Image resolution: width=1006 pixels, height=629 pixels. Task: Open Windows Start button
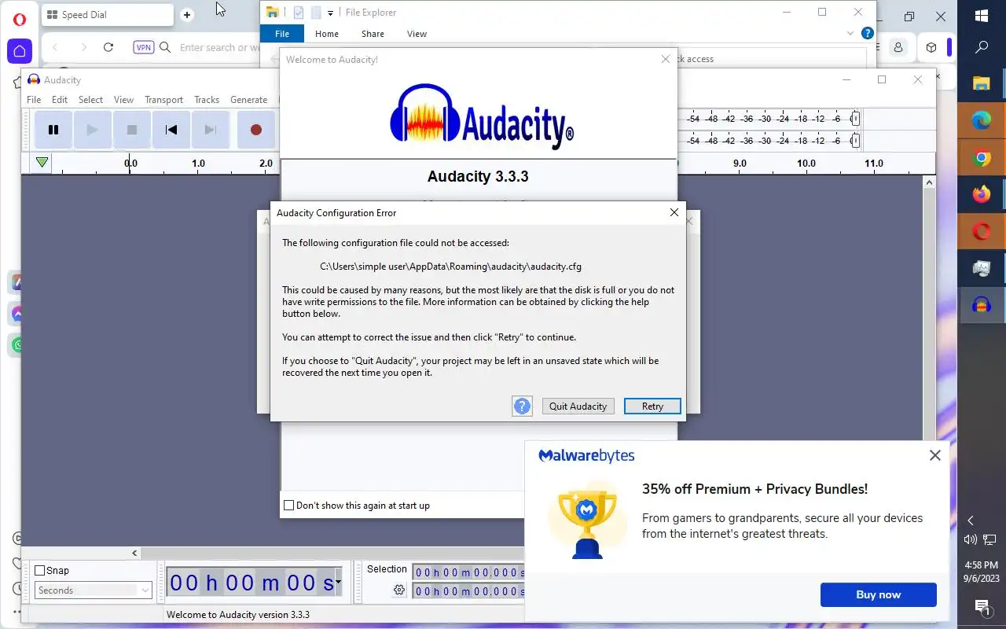982,16
